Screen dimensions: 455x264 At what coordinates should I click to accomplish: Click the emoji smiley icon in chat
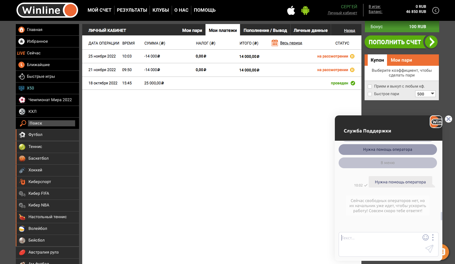425,237
